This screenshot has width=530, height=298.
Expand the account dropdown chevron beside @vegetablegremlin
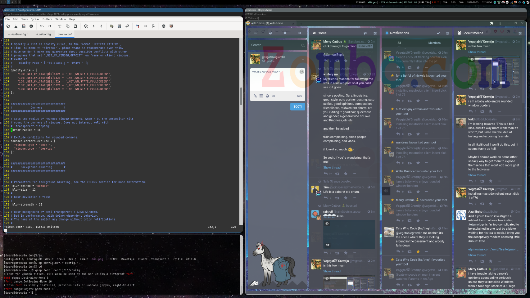tap(303, 59)
